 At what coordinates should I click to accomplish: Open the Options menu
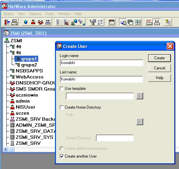35,14
